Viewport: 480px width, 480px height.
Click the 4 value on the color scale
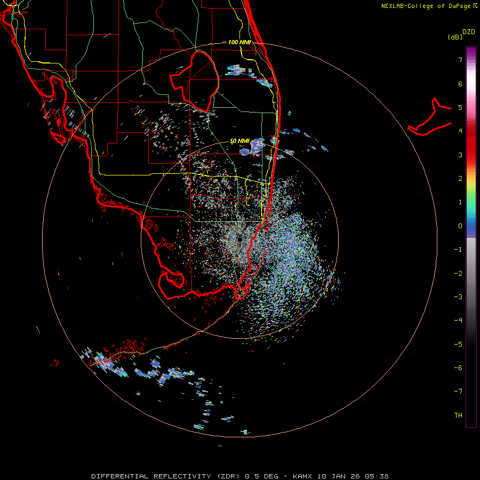click(x=460, y=131)
